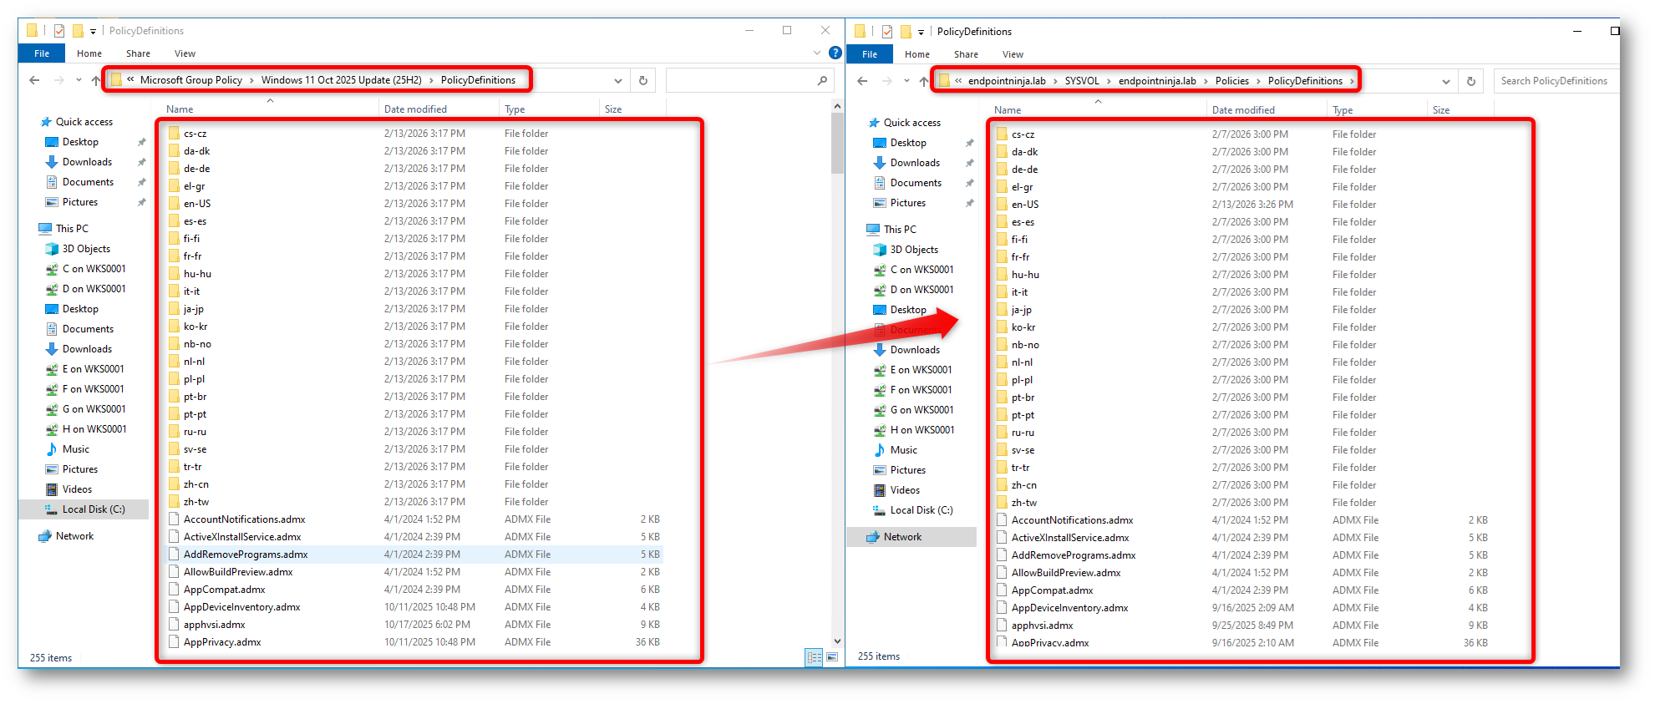Click double chevron before Microsoft Group Policy breadcrumb
The width and height of the screenshot is (1655, 704).
(x=130, y=80)
